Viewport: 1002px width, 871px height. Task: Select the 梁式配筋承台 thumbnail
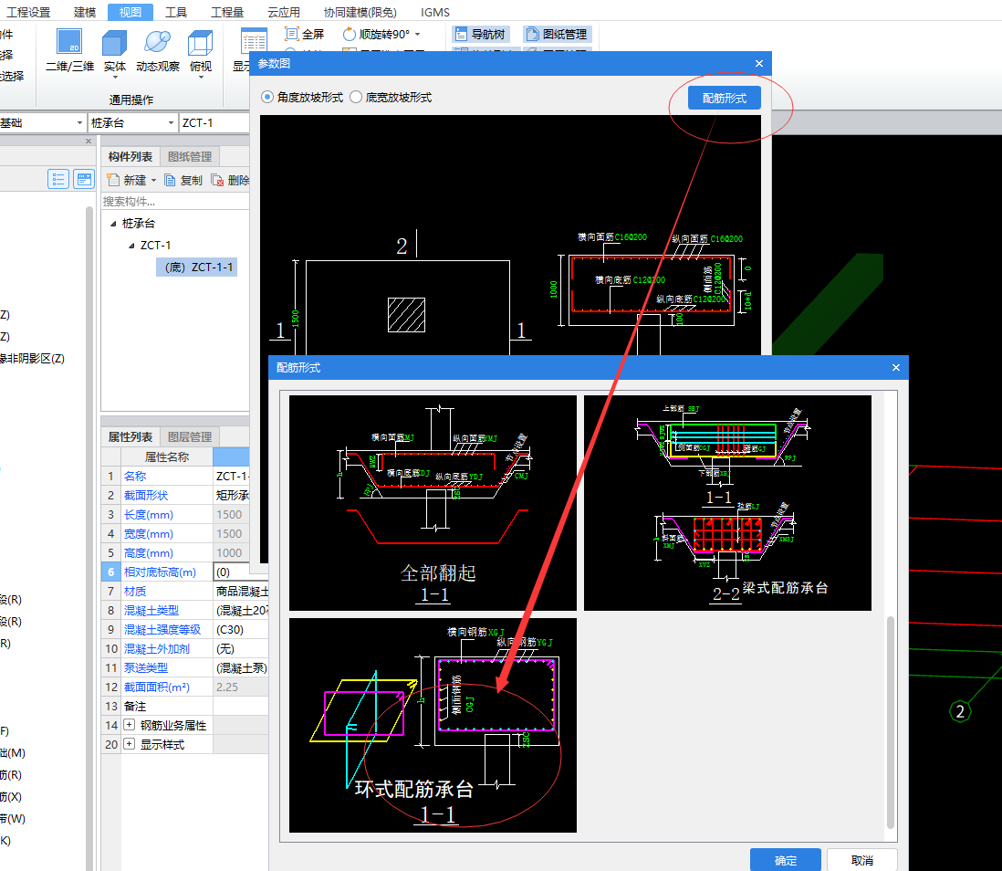(727, 503)
